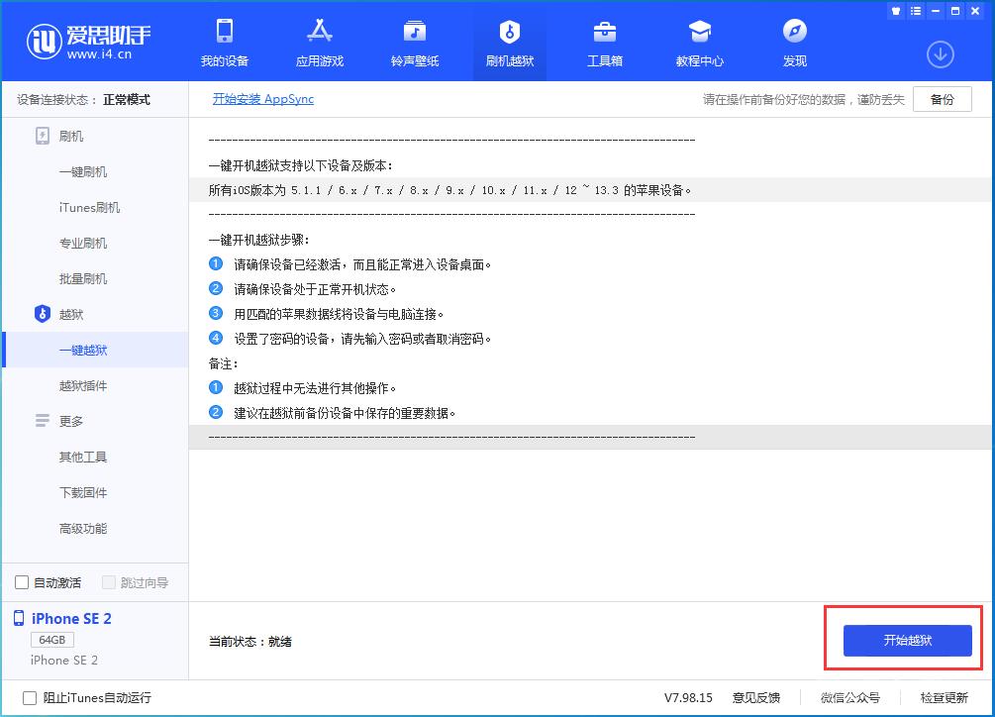Switch to the 刷机越狱 flash/jailbreak section
The width and height of the screenshot is (995, 717).
click(x=509, y=42)
